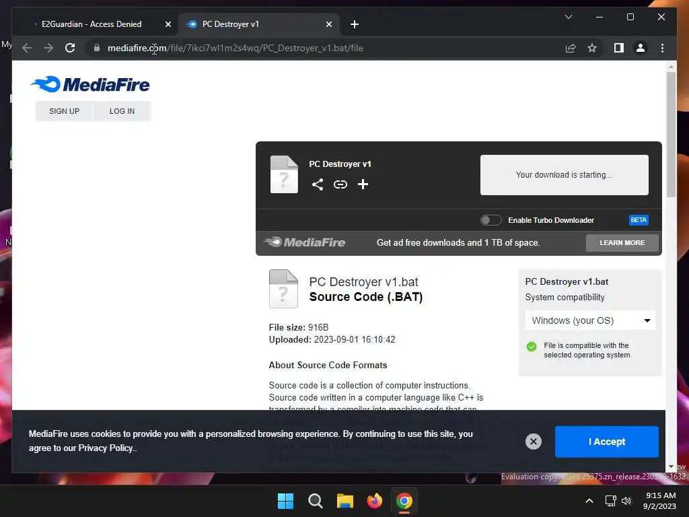Viewport: 689px width, 517px height.
Task: Click the LOG IN button
Action: 122,111
